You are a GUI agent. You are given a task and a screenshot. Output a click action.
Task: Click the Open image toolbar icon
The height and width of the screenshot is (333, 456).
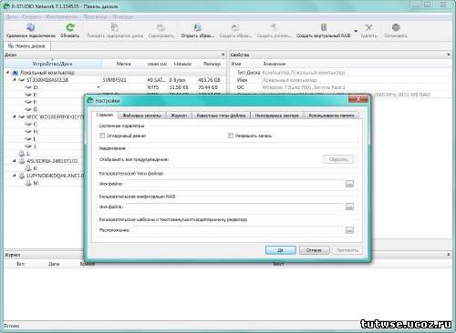(198, 27)
